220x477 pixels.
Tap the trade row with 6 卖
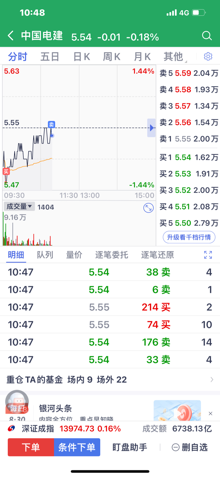click(x=110, y=290)
